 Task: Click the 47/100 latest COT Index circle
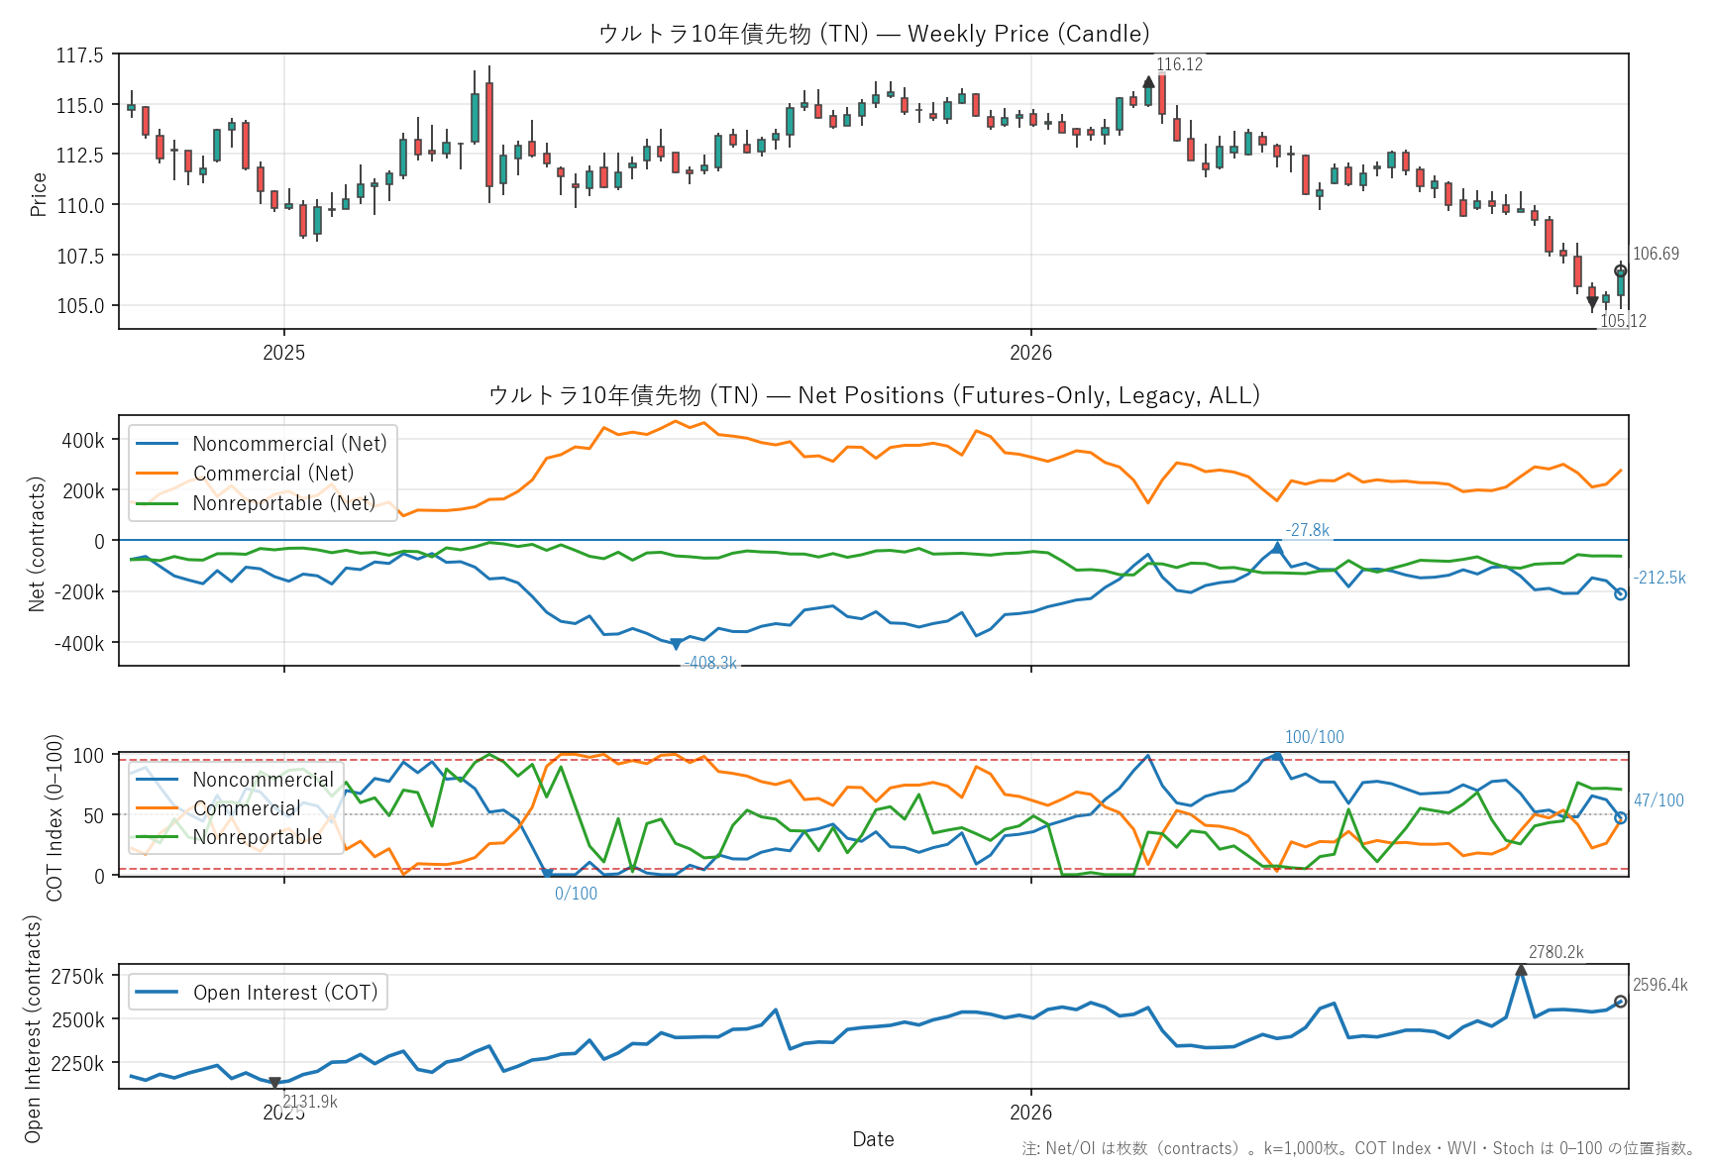coord(1621,818)
